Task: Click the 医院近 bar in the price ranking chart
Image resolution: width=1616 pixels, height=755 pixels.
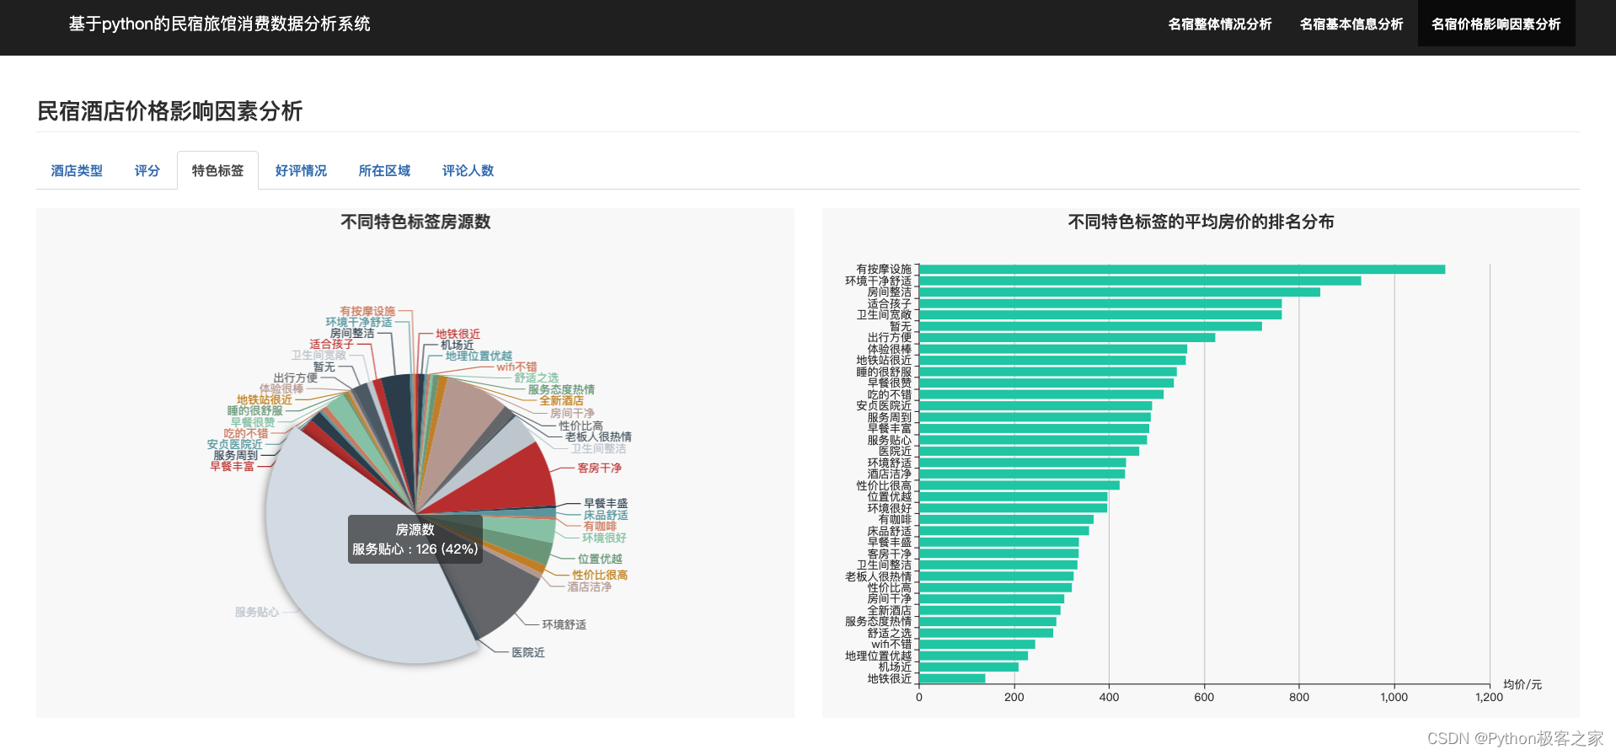Action: click(x=1029, y=451)
